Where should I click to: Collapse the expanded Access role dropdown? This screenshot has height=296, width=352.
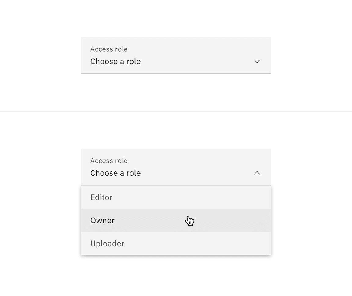click(176, 167)
